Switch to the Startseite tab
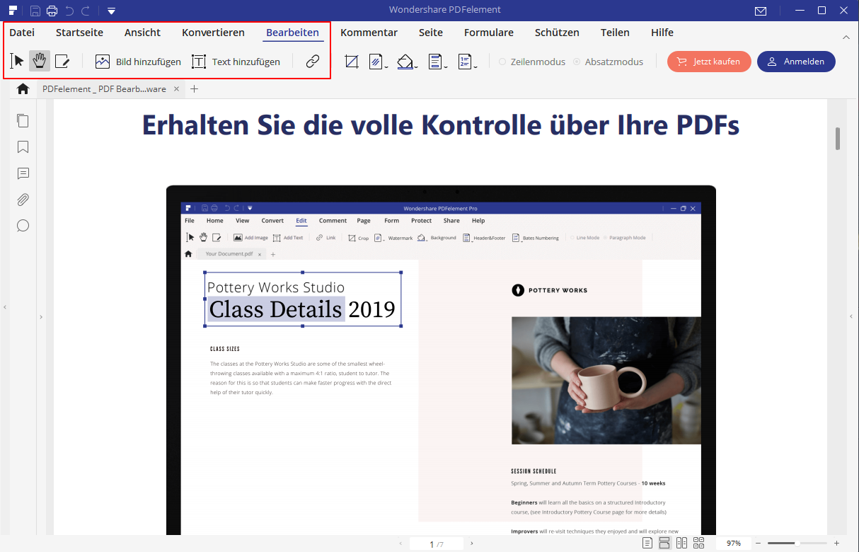 point(79,33)
